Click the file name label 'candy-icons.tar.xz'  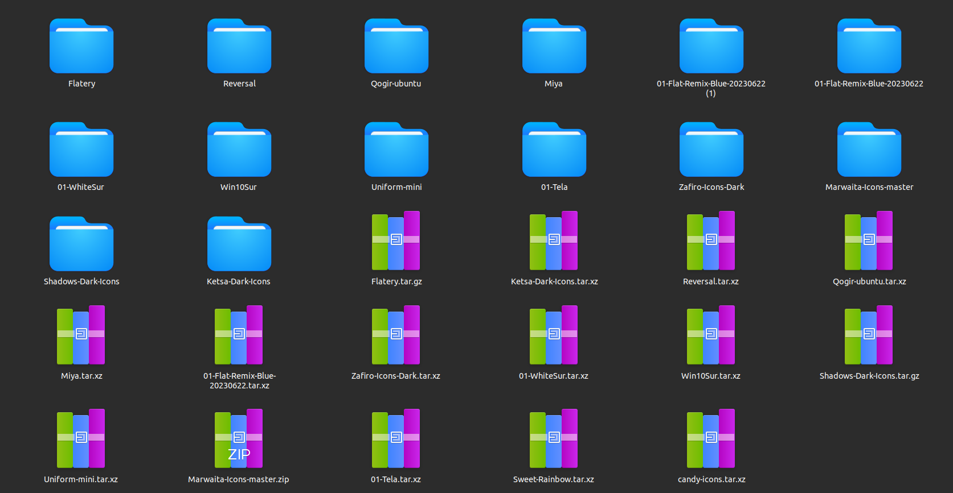pos(711,479)
